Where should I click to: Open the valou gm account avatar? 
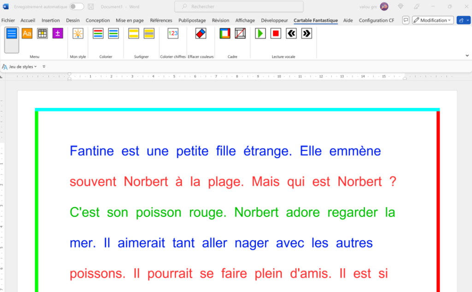(384, 6)
